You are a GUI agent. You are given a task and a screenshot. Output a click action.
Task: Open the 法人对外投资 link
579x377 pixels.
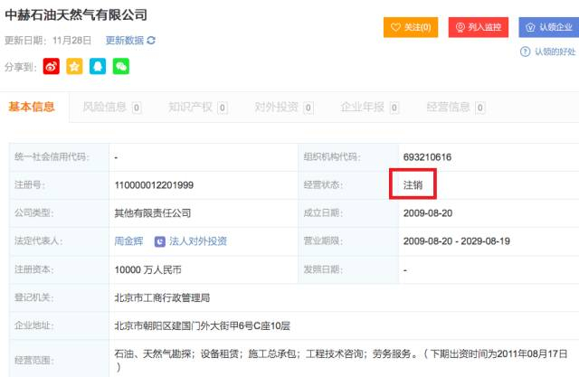(x=198, y=241)
